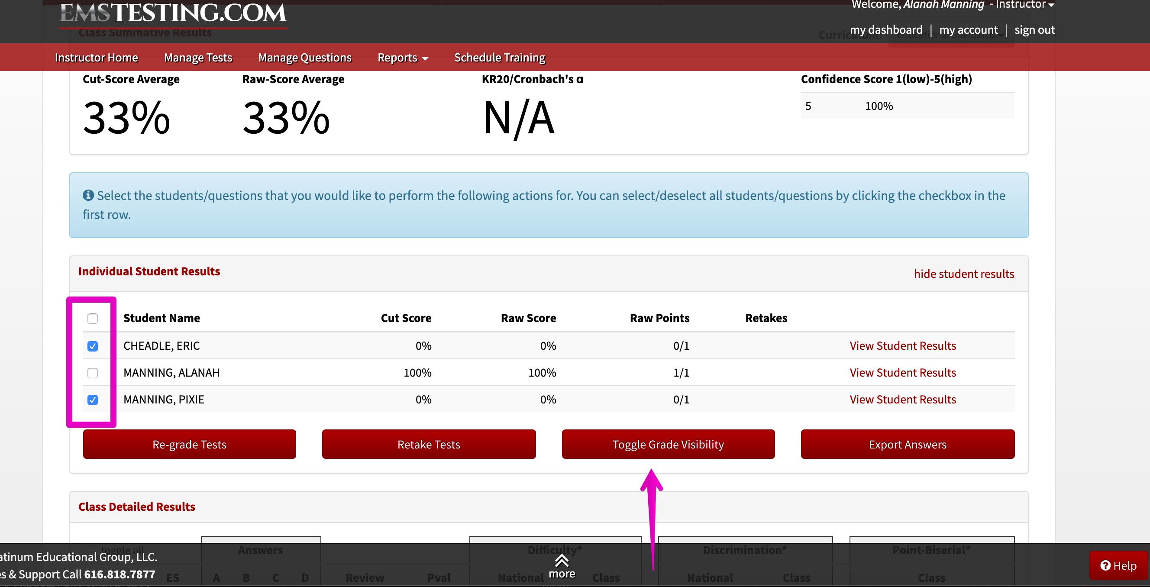Click the double-chevron more icon in footer
Image resolution: width=1150 pixels, height=587 pixels.
[x=562, y=561]
